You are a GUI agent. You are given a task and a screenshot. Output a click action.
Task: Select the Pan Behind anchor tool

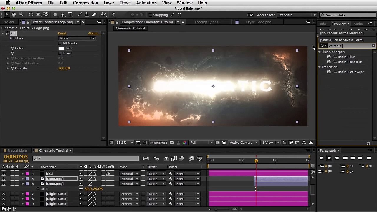(x=46, y=14)
